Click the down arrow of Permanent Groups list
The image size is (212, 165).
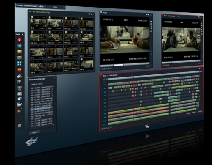(x=53, y=125)
